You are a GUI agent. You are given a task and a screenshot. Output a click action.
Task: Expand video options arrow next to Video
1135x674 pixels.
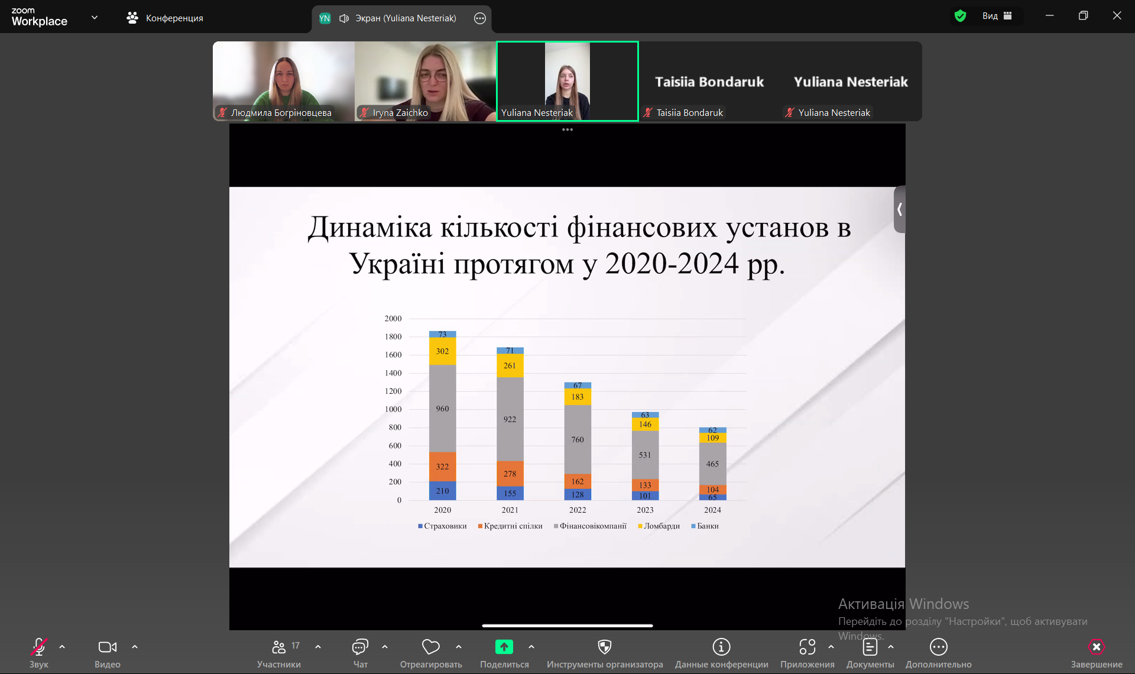click(135, 647)
